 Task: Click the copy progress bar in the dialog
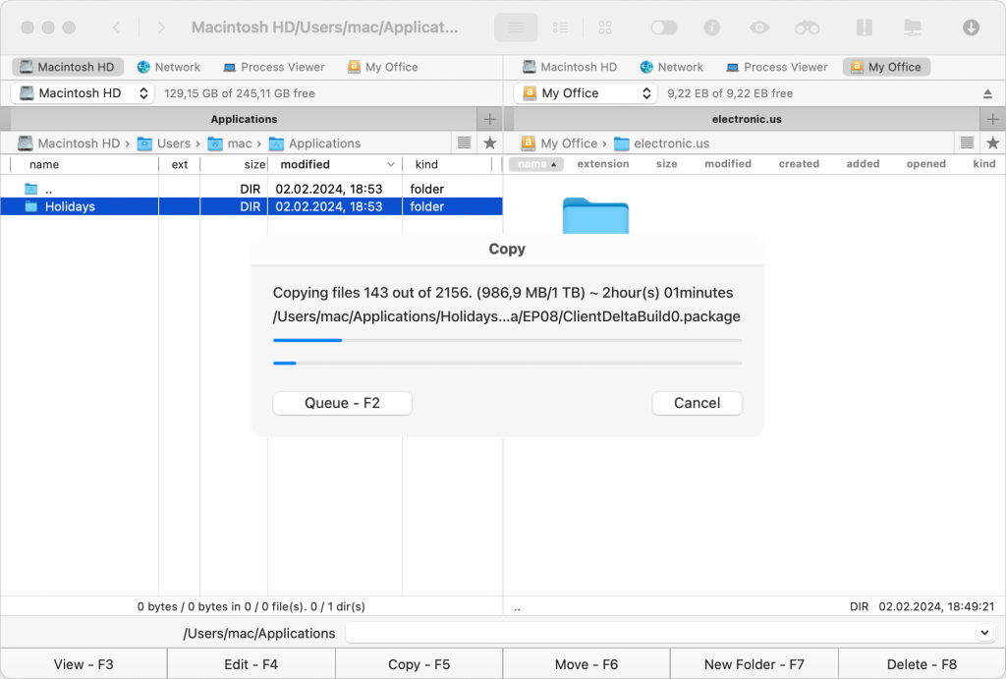[x=507, y=340]
